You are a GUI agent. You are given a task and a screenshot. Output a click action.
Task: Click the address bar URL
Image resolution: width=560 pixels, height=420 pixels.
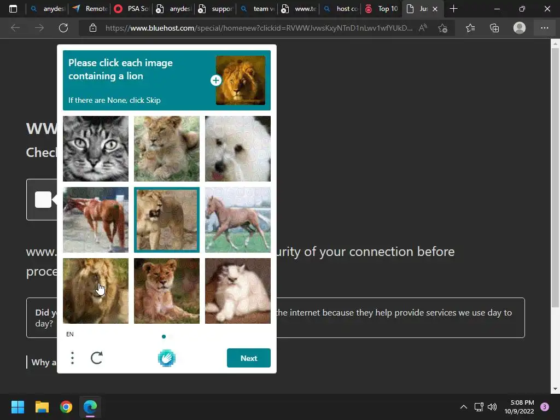click(x=259, y=28)
